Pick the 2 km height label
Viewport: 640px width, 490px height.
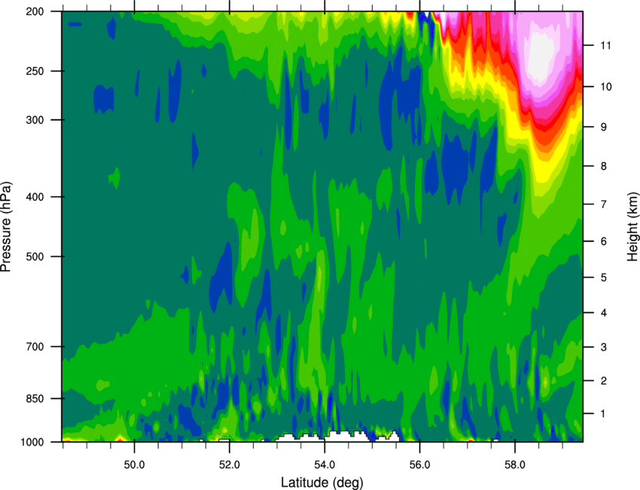604,381
